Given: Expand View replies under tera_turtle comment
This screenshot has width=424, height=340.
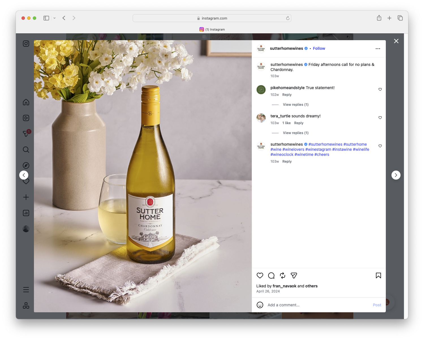Looking at the screenshot, I should click(296, 133).
